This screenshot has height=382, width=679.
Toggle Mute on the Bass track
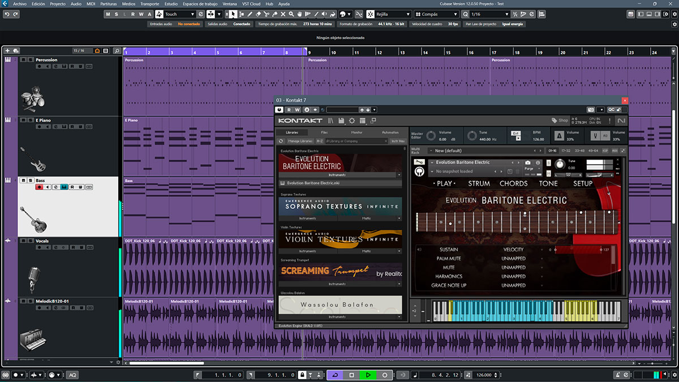coord(23,181)
